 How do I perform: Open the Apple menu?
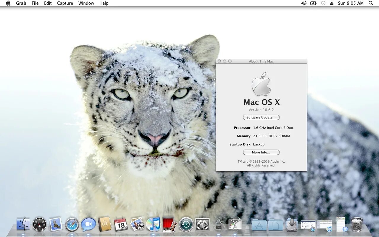tap(8, 3)
